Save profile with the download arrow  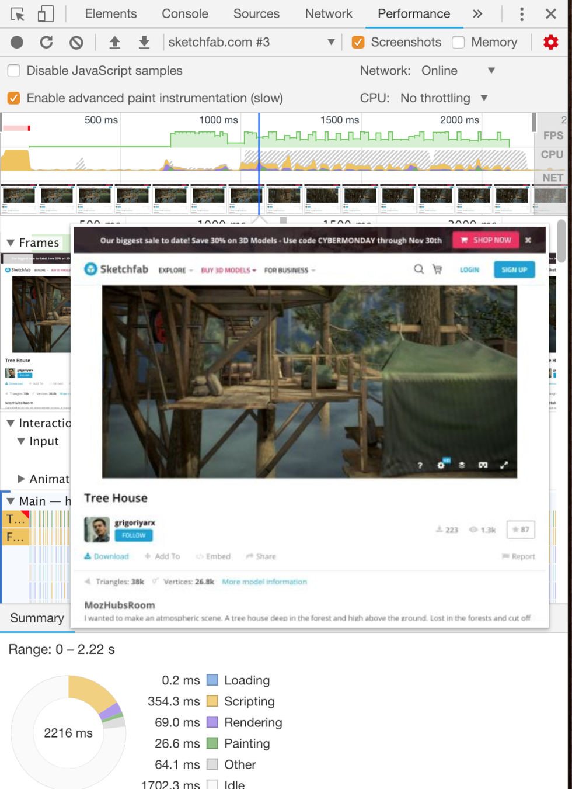[144, 42]
